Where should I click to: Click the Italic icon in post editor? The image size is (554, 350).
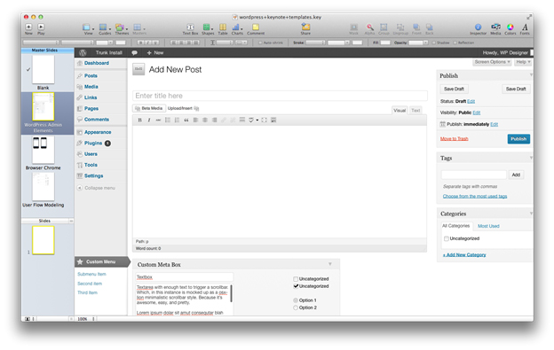coord(149,121)
